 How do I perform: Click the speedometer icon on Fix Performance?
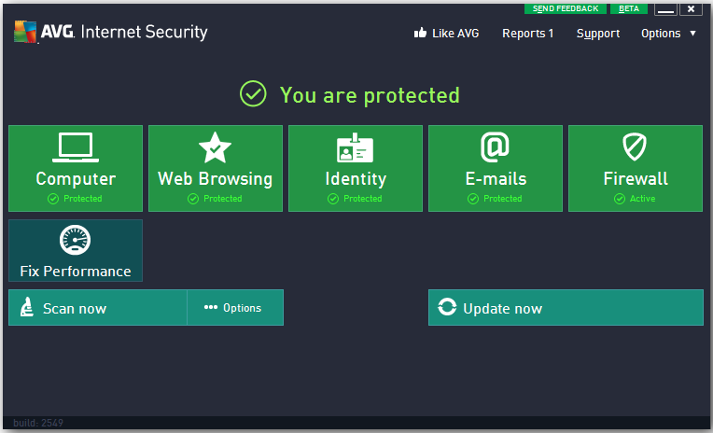pyautogui.click(x=75, y=240)
